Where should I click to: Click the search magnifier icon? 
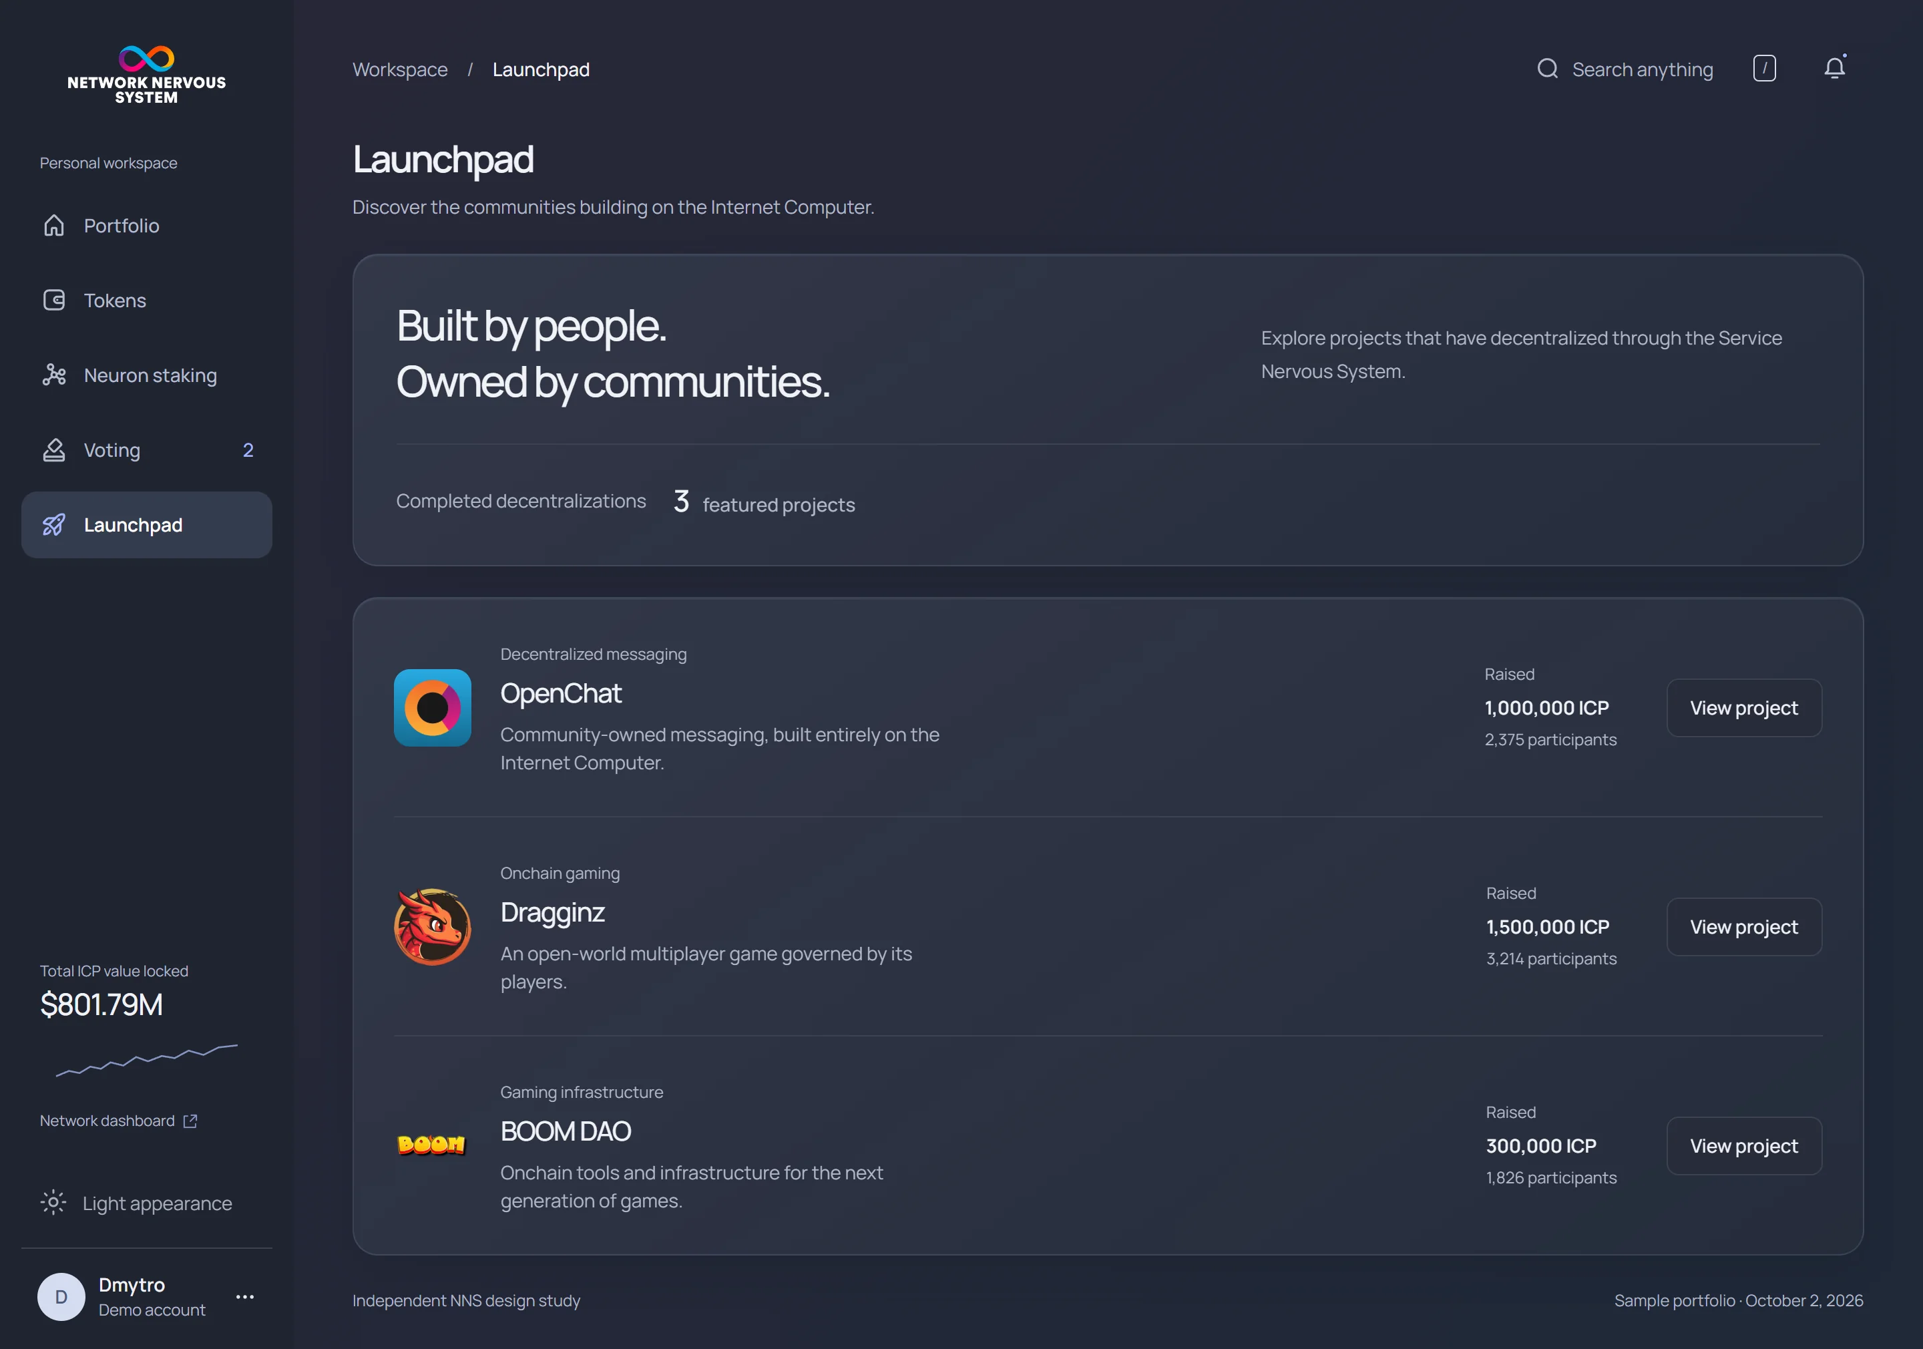click(1547, 69)
